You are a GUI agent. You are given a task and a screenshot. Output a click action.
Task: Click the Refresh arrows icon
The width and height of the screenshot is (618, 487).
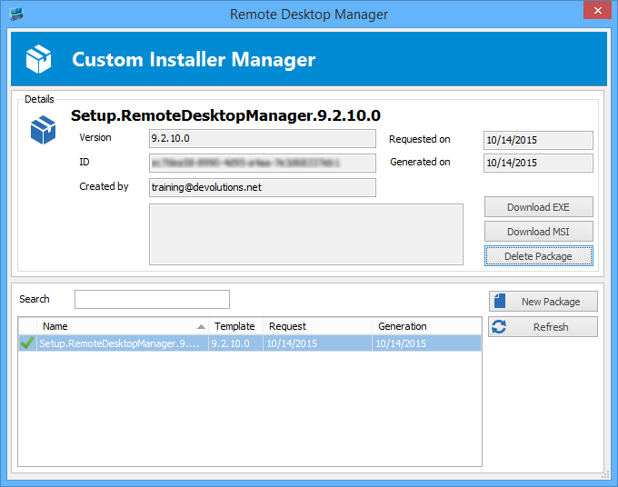498,327
